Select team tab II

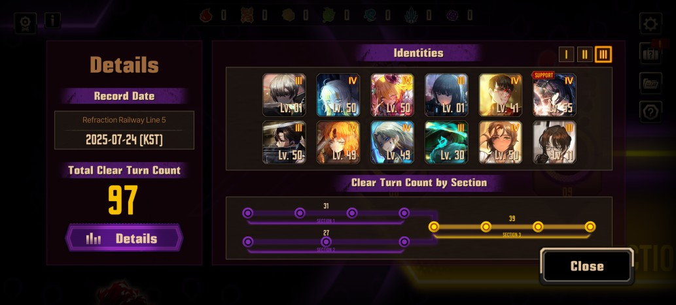click(x=584, y=55)
